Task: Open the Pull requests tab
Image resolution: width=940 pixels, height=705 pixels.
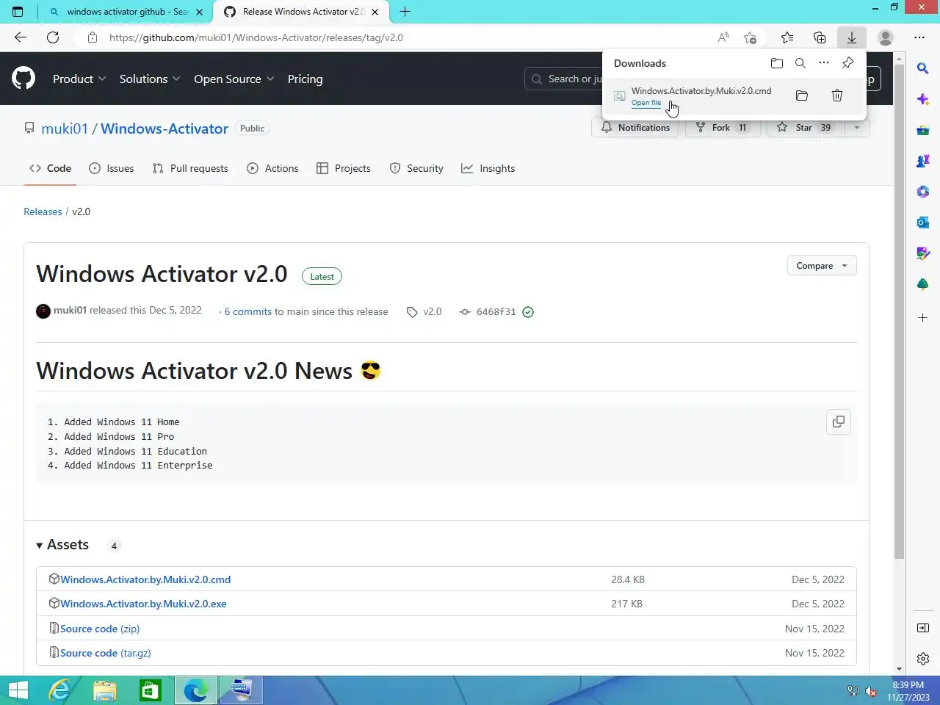Action: pyautogui.click(x=190, y=168)
